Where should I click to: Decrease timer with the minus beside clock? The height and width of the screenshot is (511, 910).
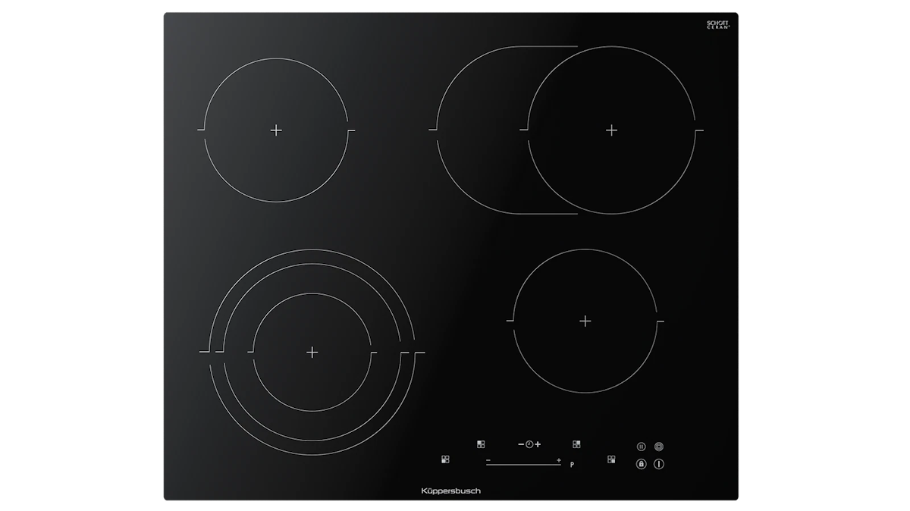point(521,444)
